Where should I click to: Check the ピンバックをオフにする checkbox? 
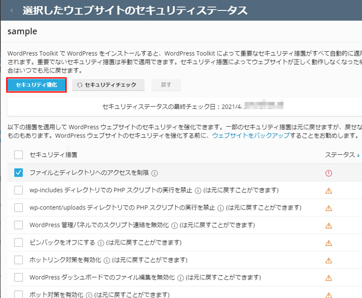[19, 243]
